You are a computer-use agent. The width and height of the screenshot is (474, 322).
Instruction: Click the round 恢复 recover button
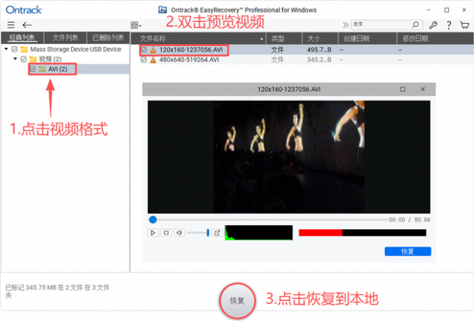pyautogui.click(x=237, y=300)
